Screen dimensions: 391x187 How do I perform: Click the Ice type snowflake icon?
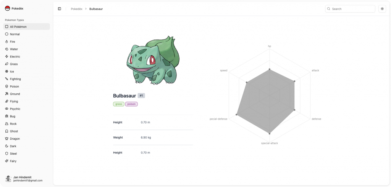tap(6, 71)
